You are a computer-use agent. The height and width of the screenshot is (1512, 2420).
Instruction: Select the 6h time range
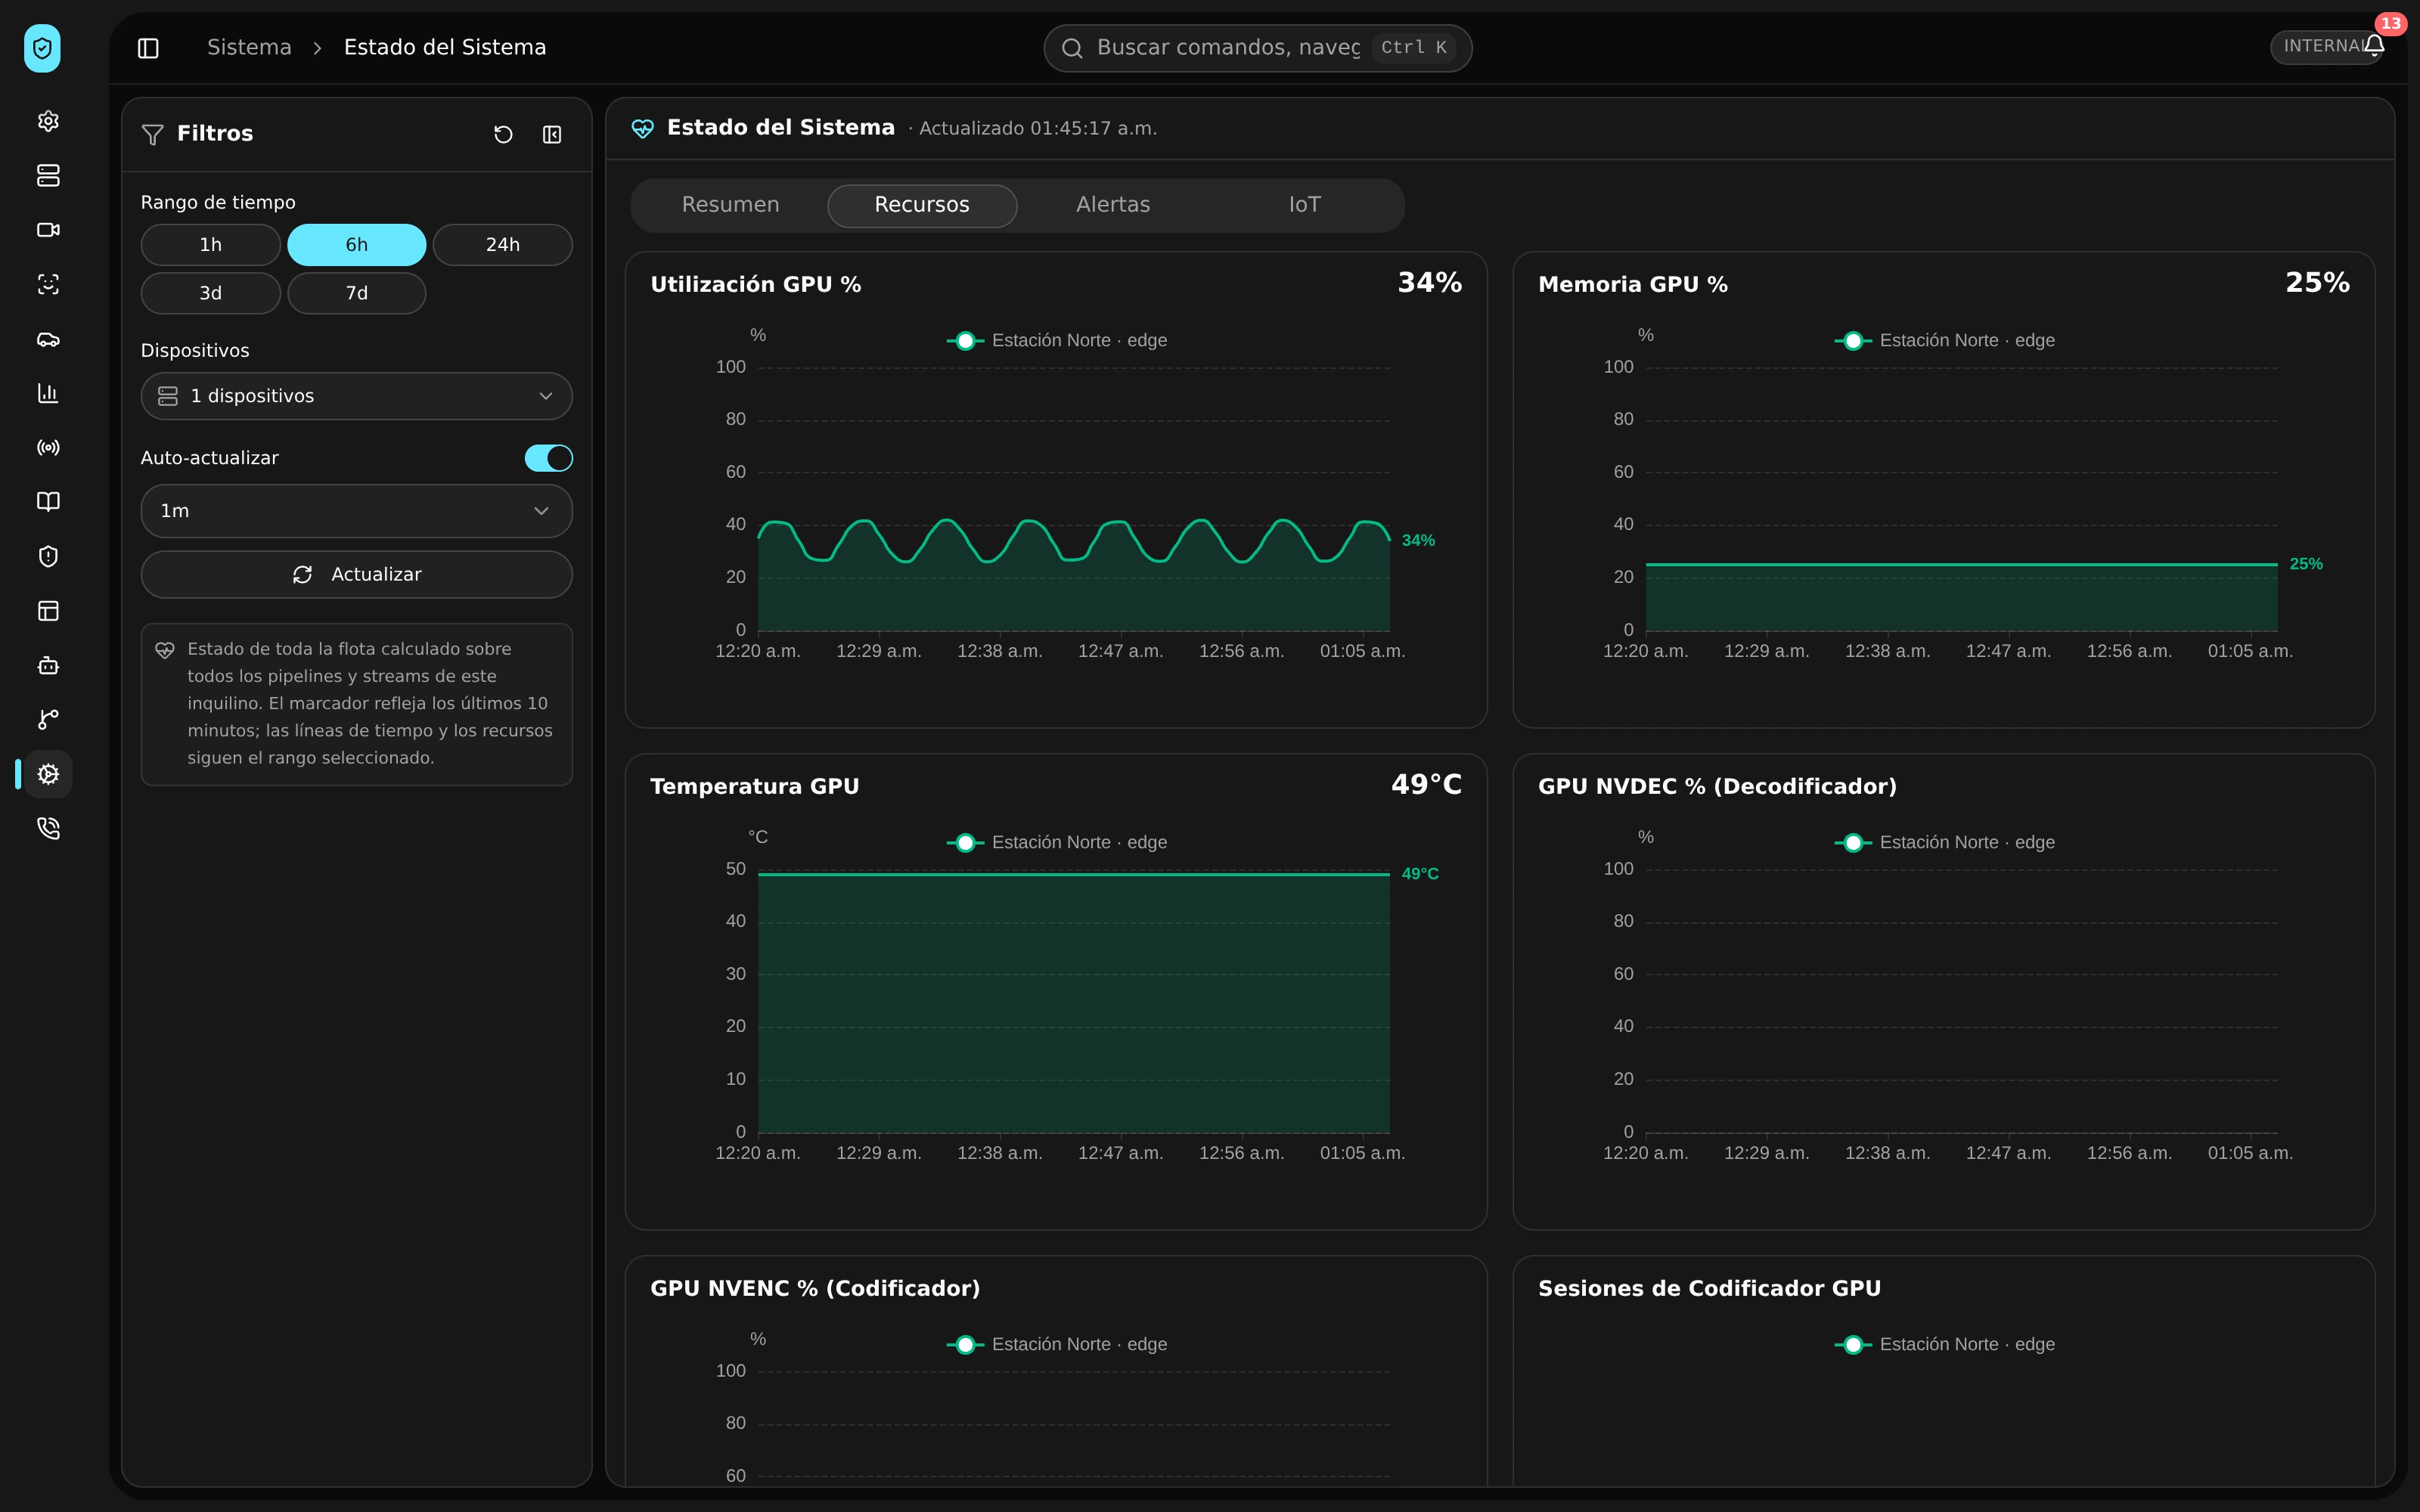(357, 245)
